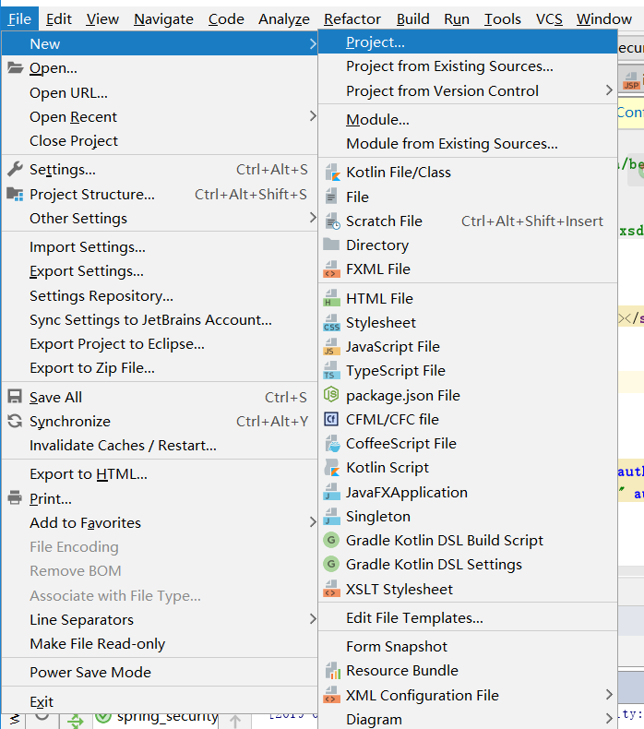Screen dimensions: 644x729
Task: Click the File item's document icon
Action: 331,197
